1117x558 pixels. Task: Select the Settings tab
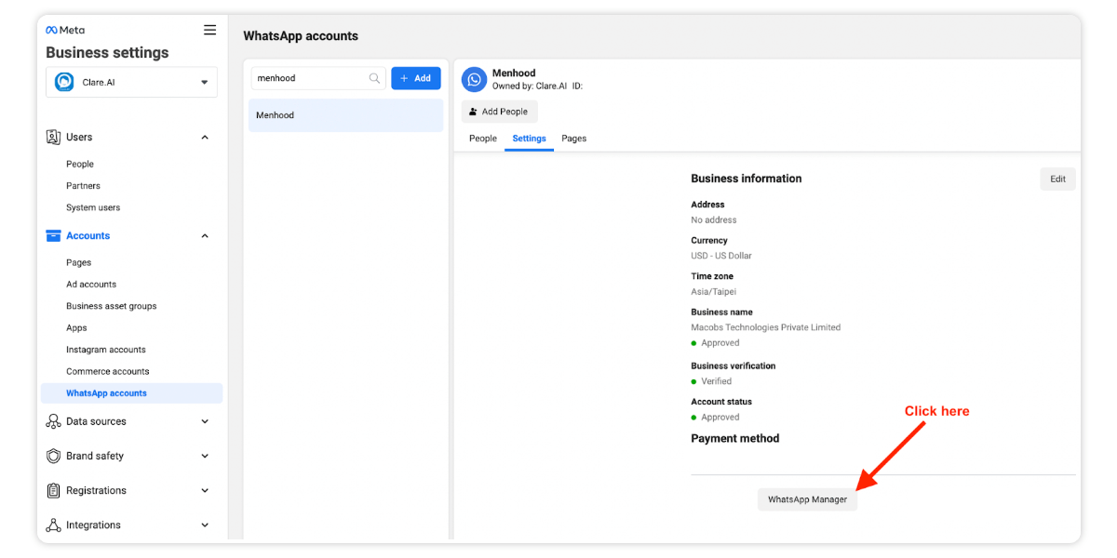pos(529,139)
